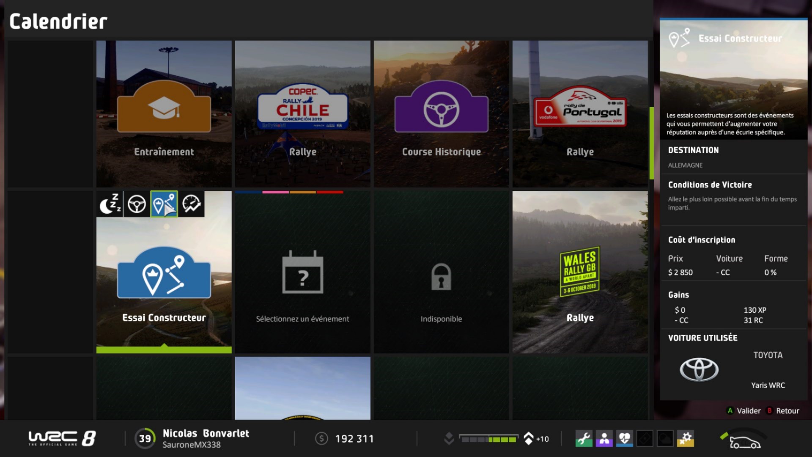Image resolution: width=812 pixels, height=457 pixels.
Task: Click the TOYOTA manufacturer name
Action: (768, 355)
